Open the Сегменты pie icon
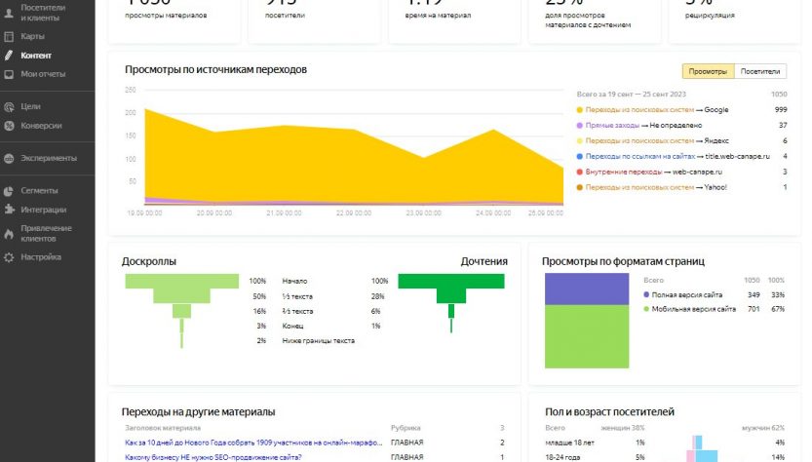 point(9,191)
